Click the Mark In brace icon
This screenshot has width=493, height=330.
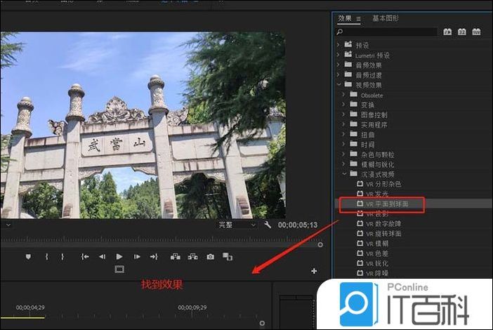tap(47, 257)
